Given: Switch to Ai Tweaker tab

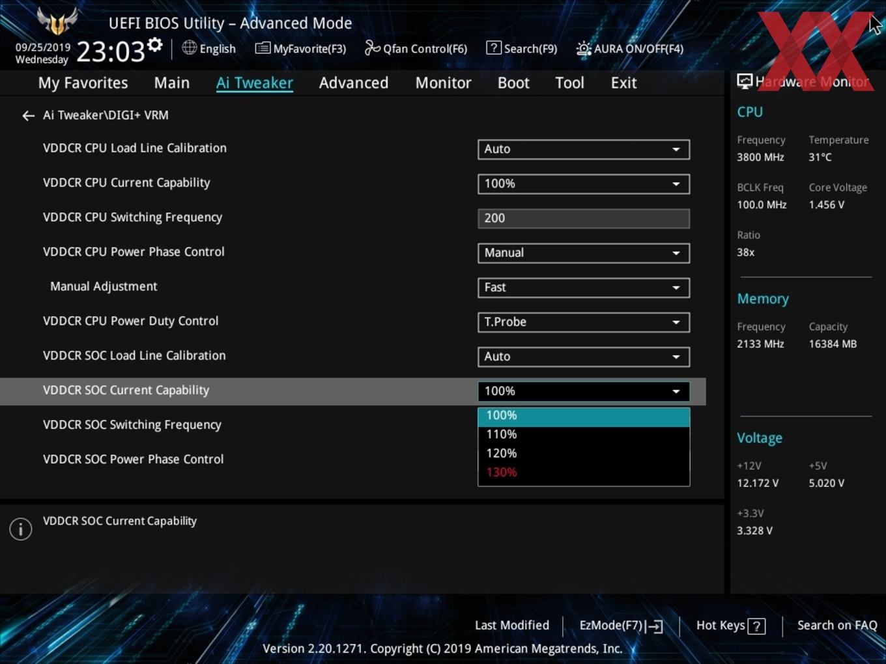Looking at the screenshot, I should point(255,83).
